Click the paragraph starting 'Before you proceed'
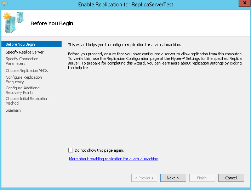The width and height of the screenshot is (251, 190). [x=155, y=61]
